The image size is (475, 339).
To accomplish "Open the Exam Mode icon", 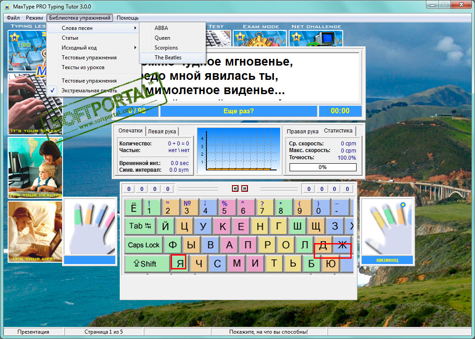I will tap(260, 38).
